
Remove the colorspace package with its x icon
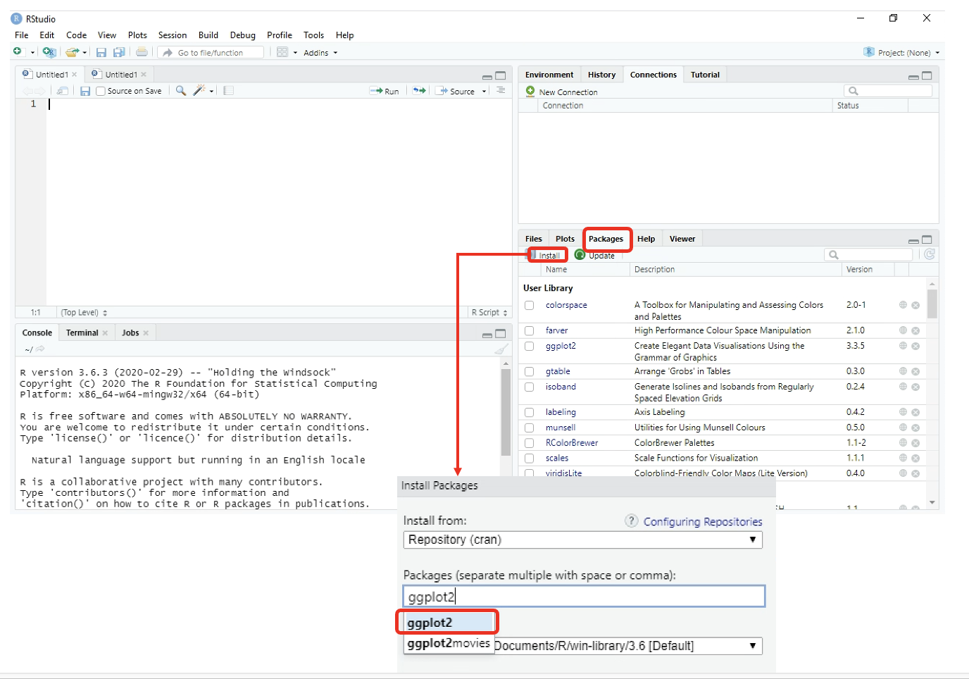(915, 305)
